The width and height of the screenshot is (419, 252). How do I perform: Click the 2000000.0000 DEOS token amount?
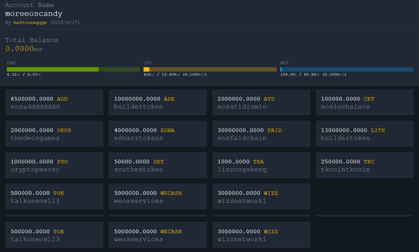(x=41, y=130)
